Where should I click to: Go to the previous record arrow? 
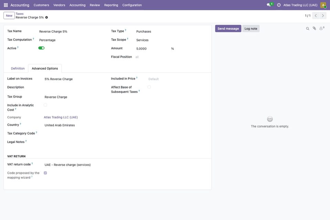click(316, 15)
